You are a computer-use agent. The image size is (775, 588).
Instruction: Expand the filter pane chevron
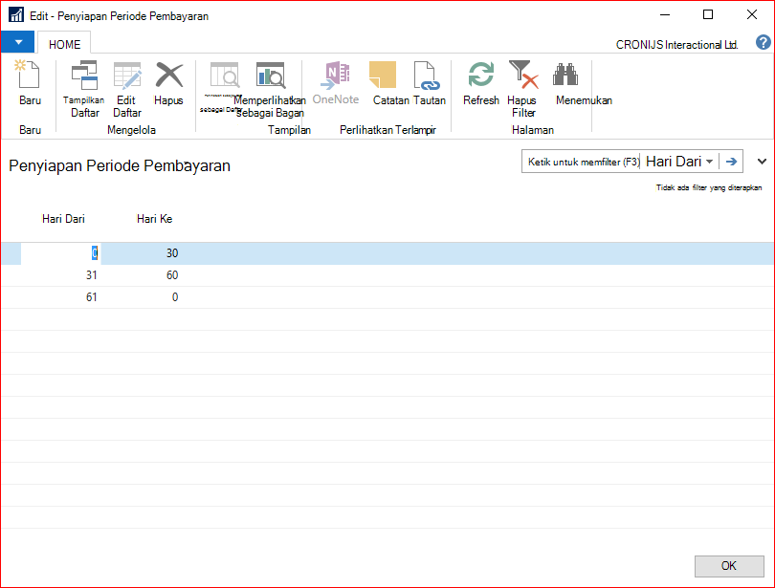[762, 162]
